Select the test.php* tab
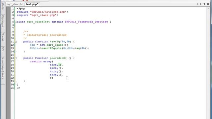The width and height of the screenshot is (212, 119). 32,4
